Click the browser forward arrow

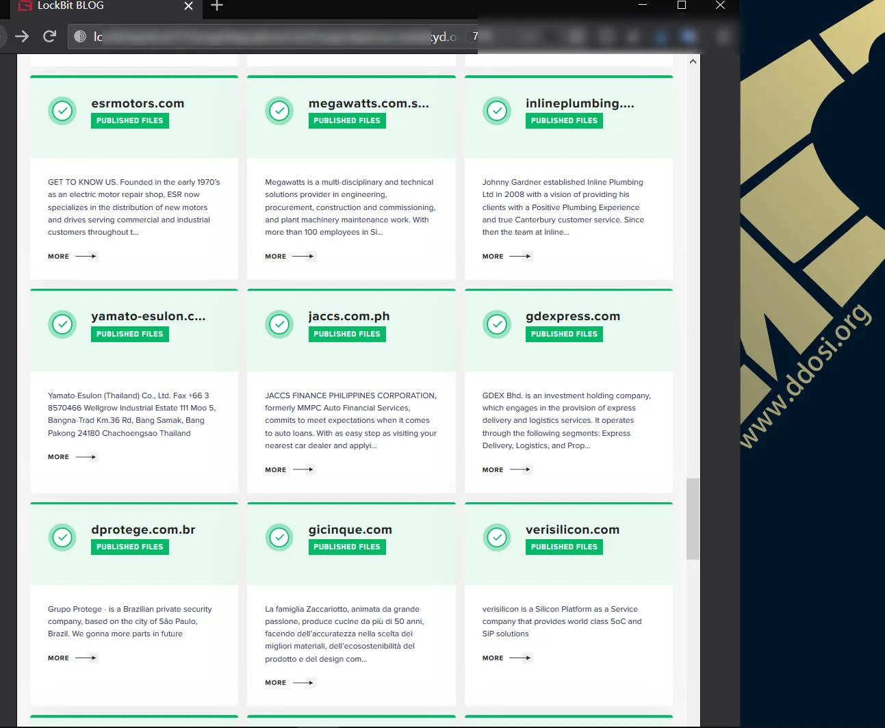tap(22, 36)
